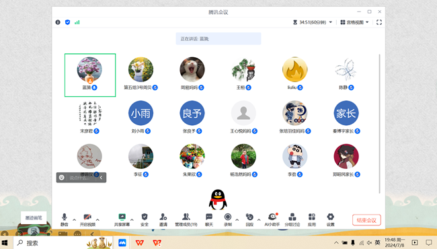
Task: Open the apps (应用) panel
Action: coord(311,219)
